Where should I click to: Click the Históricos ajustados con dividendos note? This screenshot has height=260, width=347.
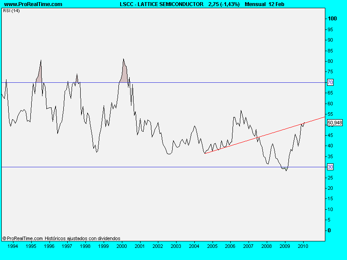click(x=82, y=238)
